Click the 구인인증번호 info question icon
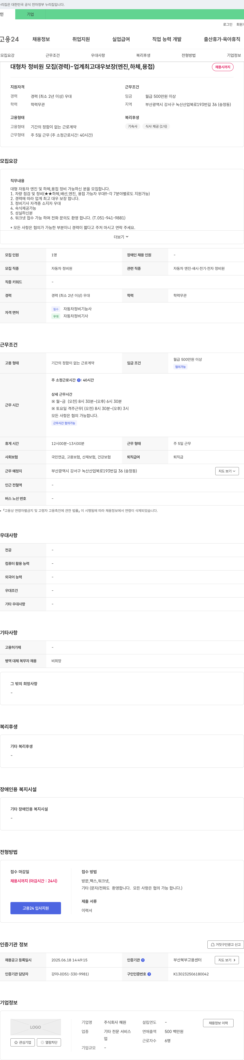Viewport: 244px width, 1060px height. [149, 974]
